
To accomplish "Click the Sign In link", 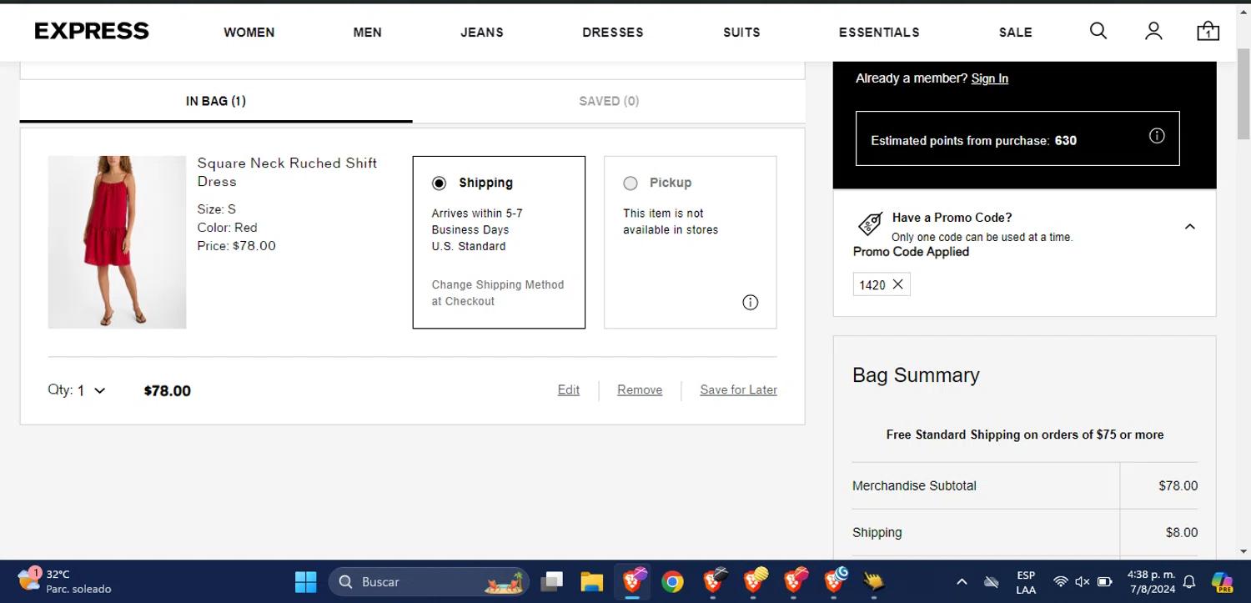I will coord(990,78).
